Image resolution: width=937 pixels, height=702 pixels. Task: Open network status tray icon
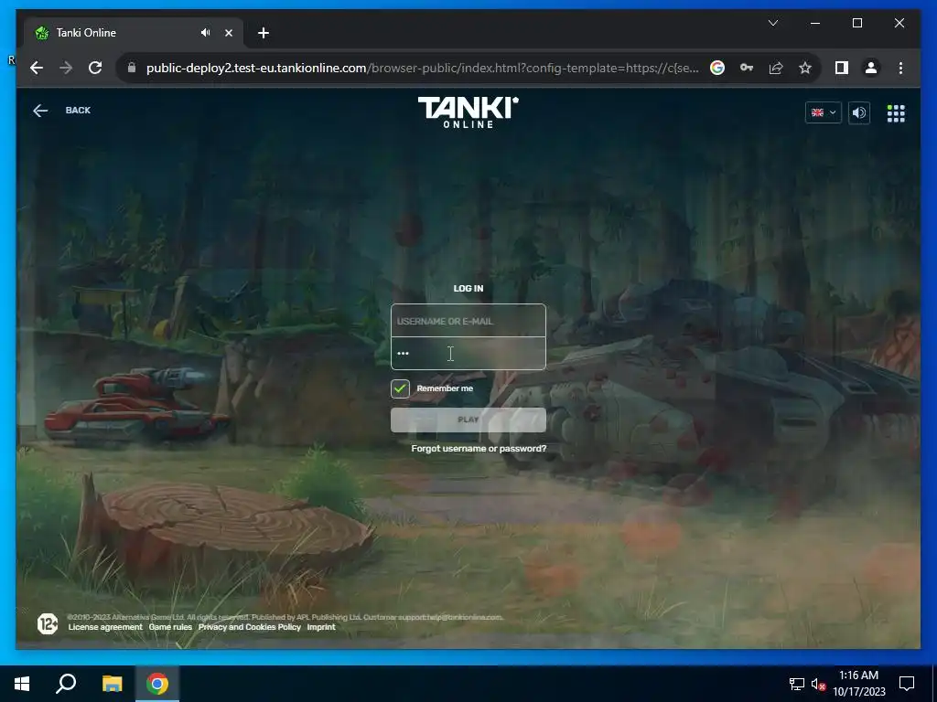pos(797,684)
